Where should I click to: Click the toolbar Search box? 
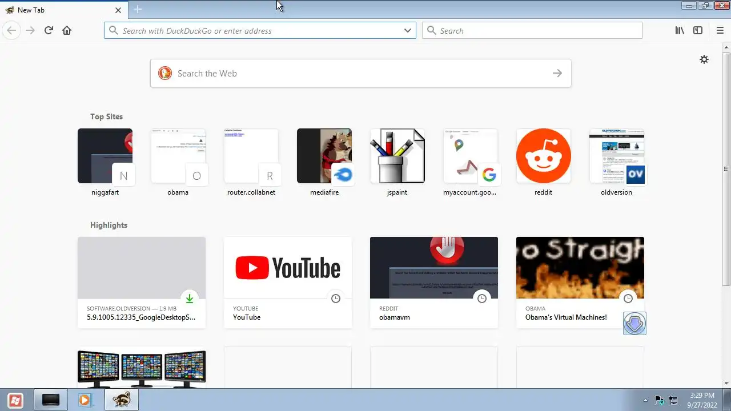(532, 30)
